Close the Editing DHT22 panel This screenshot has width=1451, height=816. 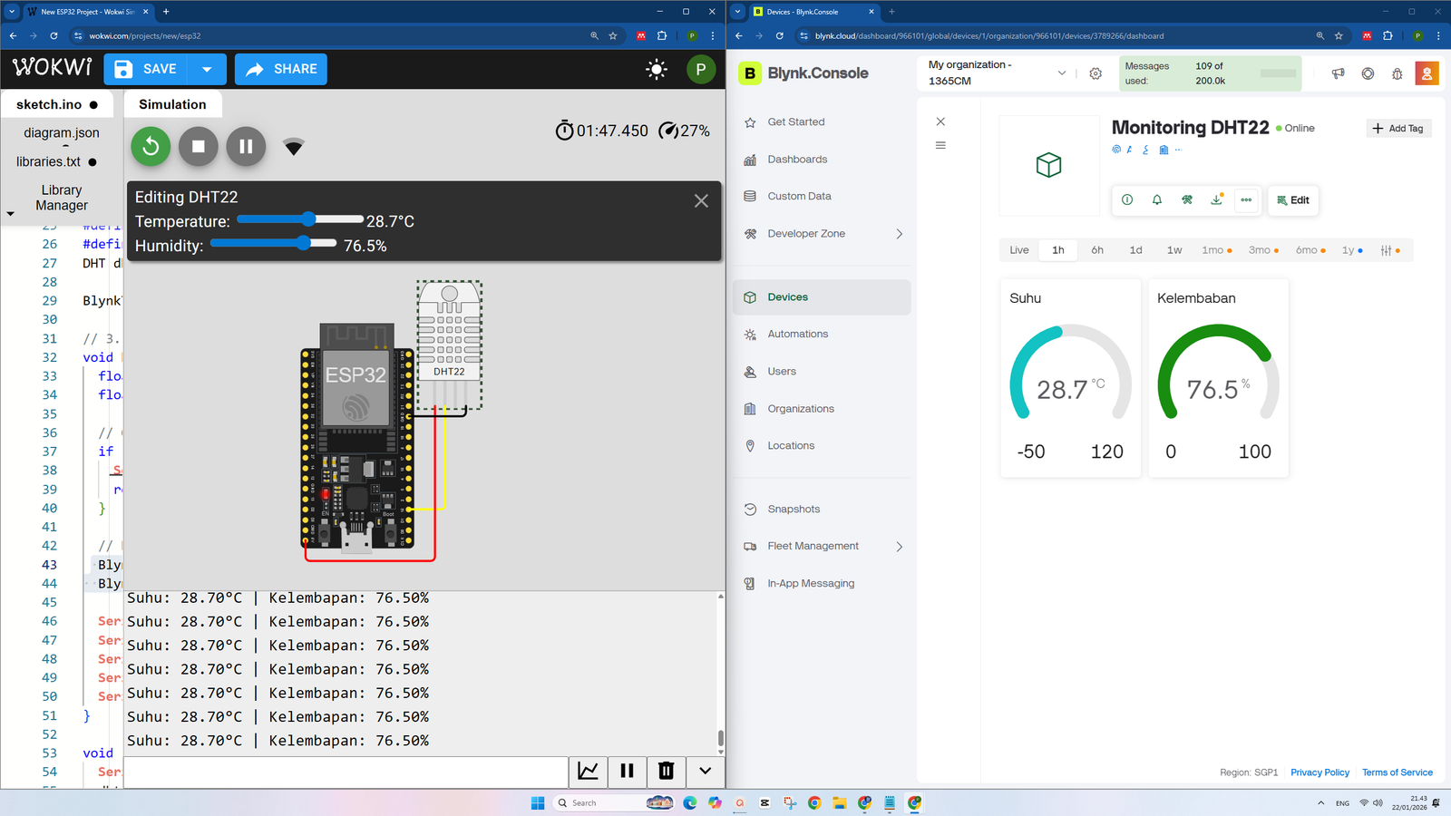coord(701,201)
